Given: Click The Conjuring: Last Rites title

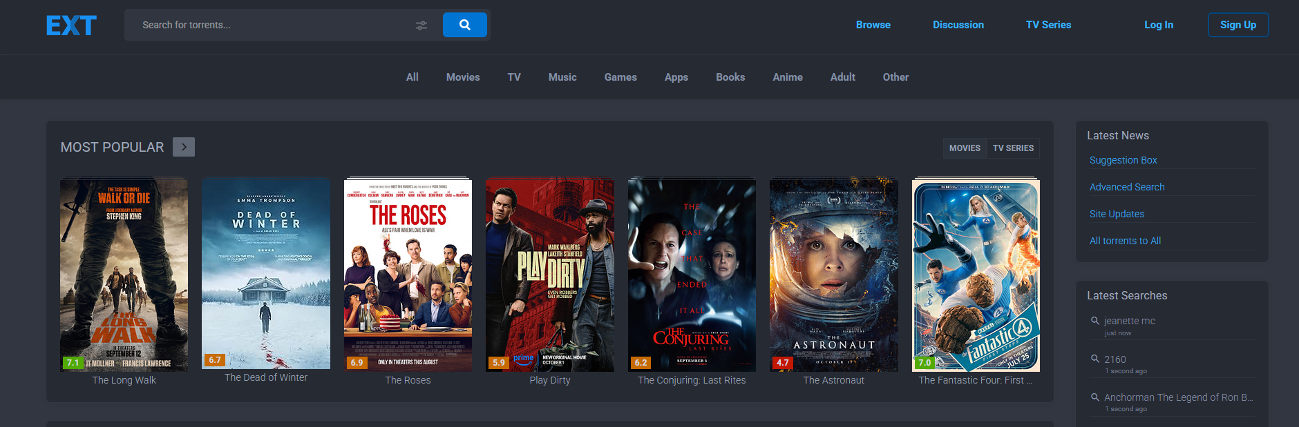Looking at the screenshot, I should 692,380.
